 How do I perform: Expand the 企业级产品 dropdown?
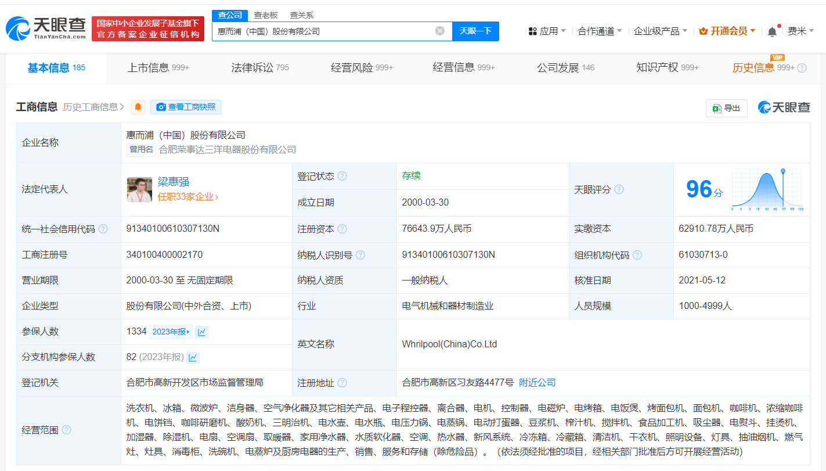point(660,31)
